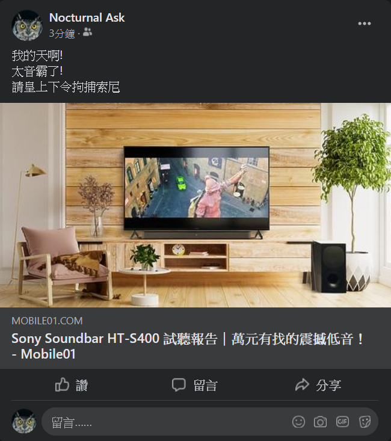The image size is (391, 441).
Task: Open Nocturnal Ask profile name link
Action: click(x=87, y=17)
